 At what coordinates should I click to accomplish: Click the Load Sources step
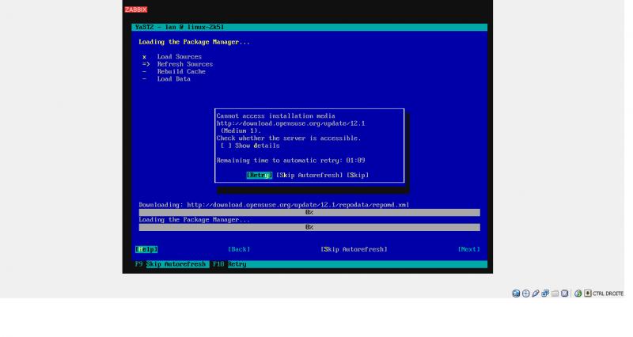pos(180,57)
